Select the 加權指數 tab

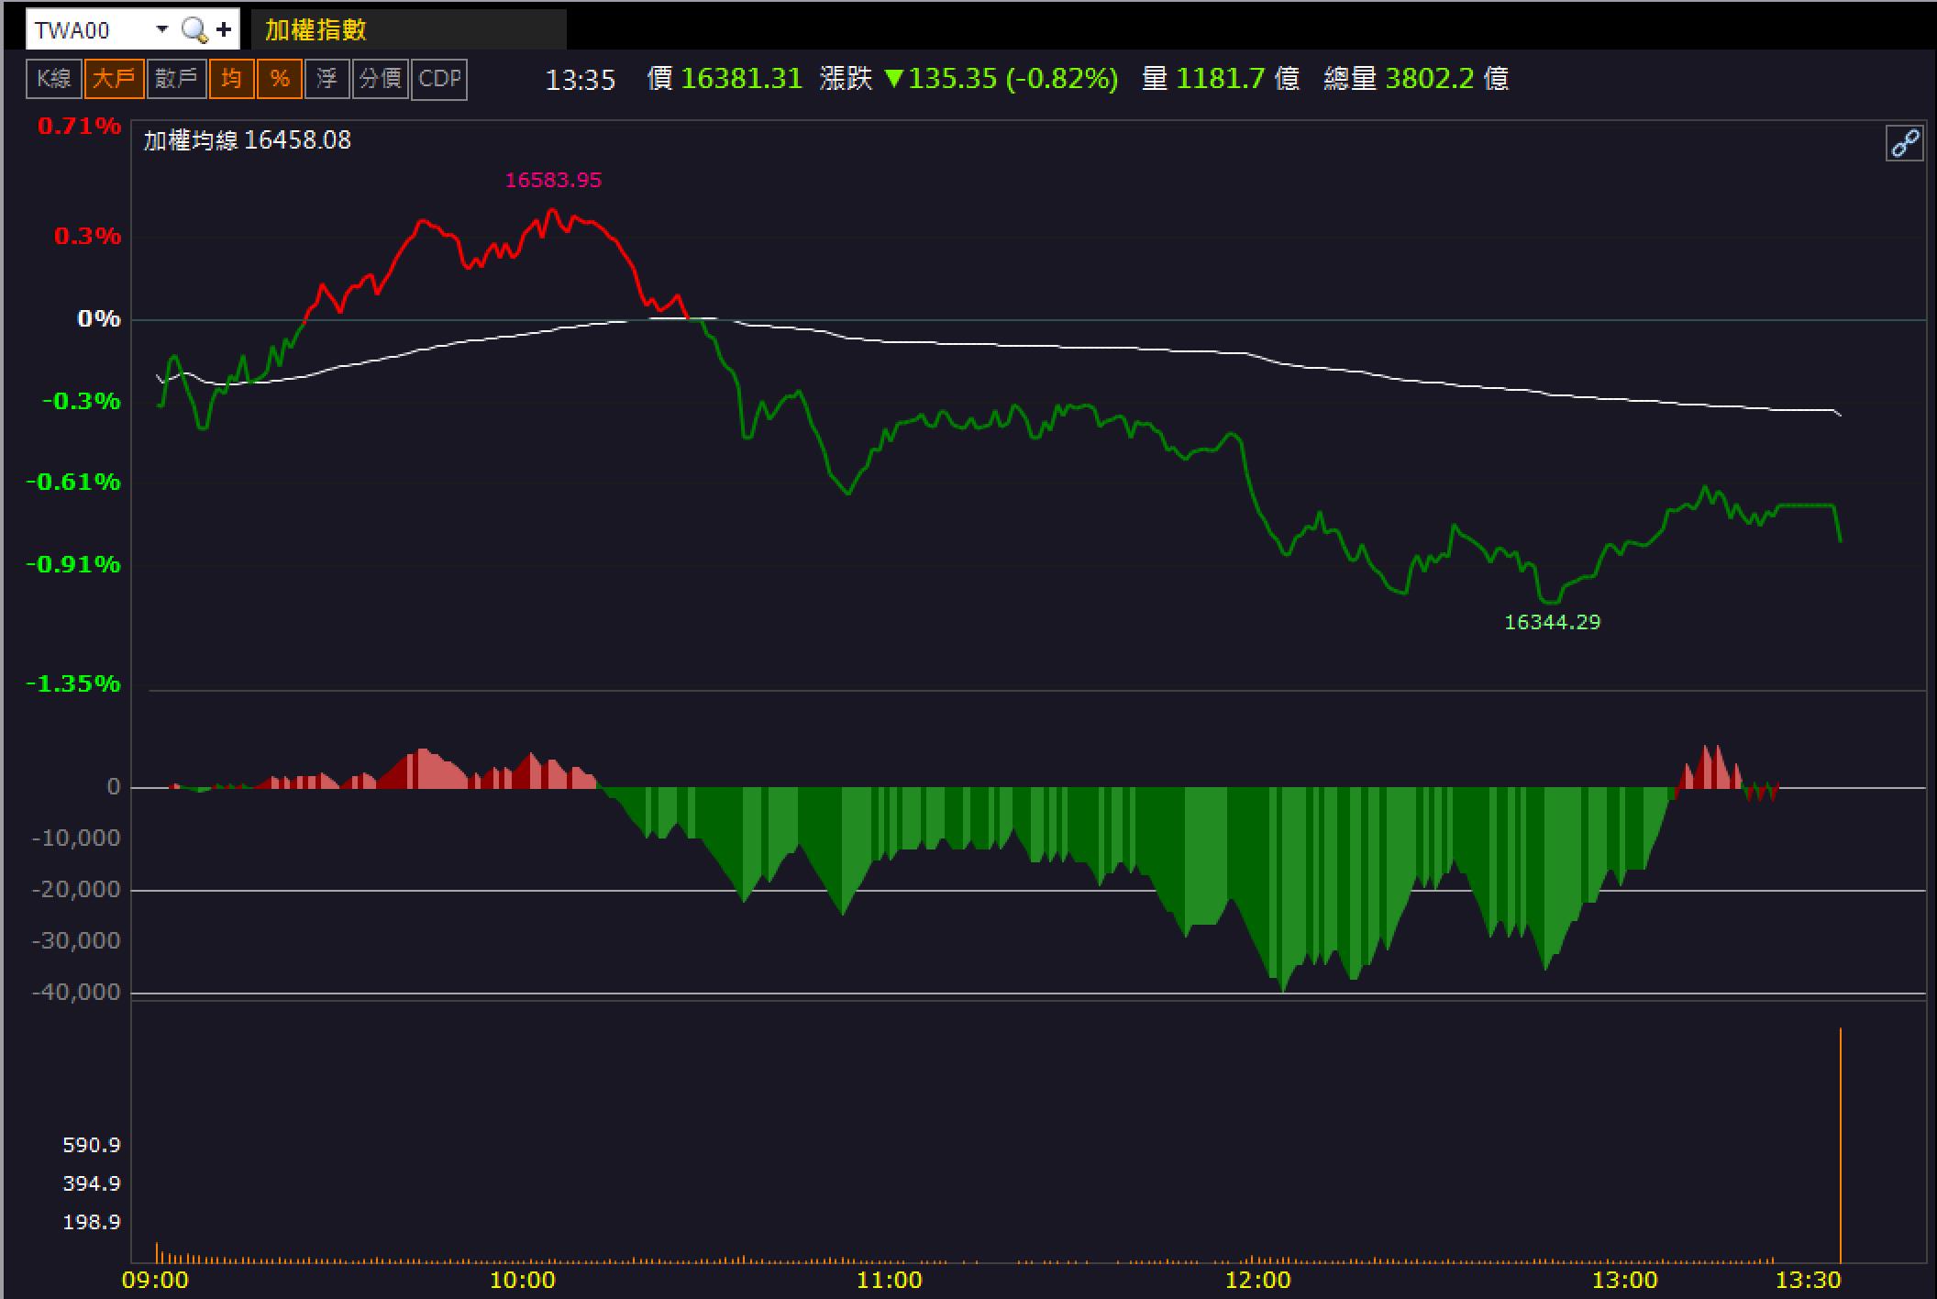click(x=408, y=30)
